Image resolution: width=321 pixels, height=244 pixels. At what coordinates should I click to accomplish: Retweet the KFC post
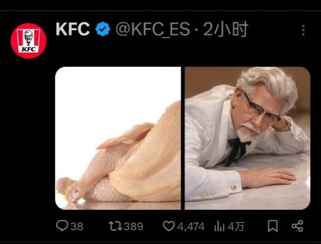point(114,226)
